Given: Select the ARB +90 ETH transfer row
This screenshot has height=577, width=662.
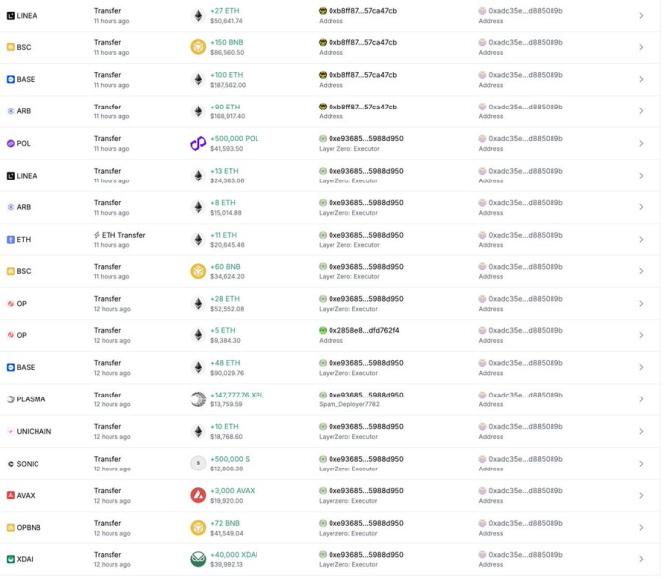Looking at the screenshot, I should [331, 111].
